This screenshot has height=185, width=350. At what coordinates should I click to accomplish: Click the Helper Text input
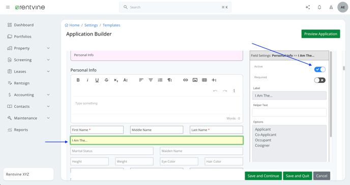click(x=289, y=112)
